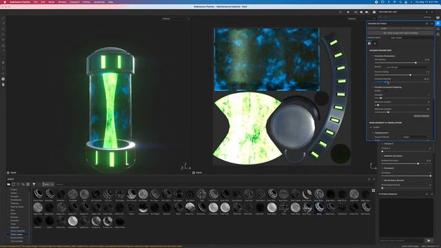Select the Clone tool in left toolbar
Viewport: 441px width, 248px height.
tap(3, 45)
